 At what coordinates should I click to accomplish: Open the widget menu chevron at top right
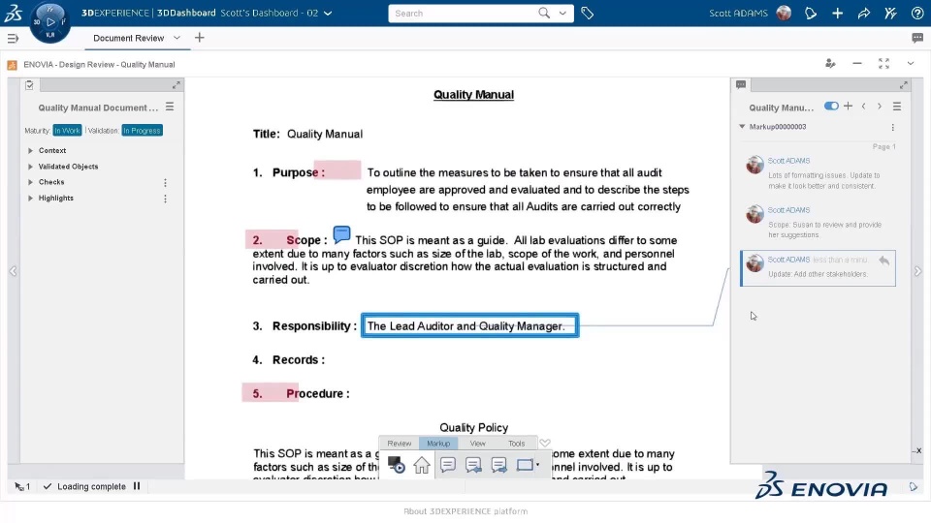point(911,64)
